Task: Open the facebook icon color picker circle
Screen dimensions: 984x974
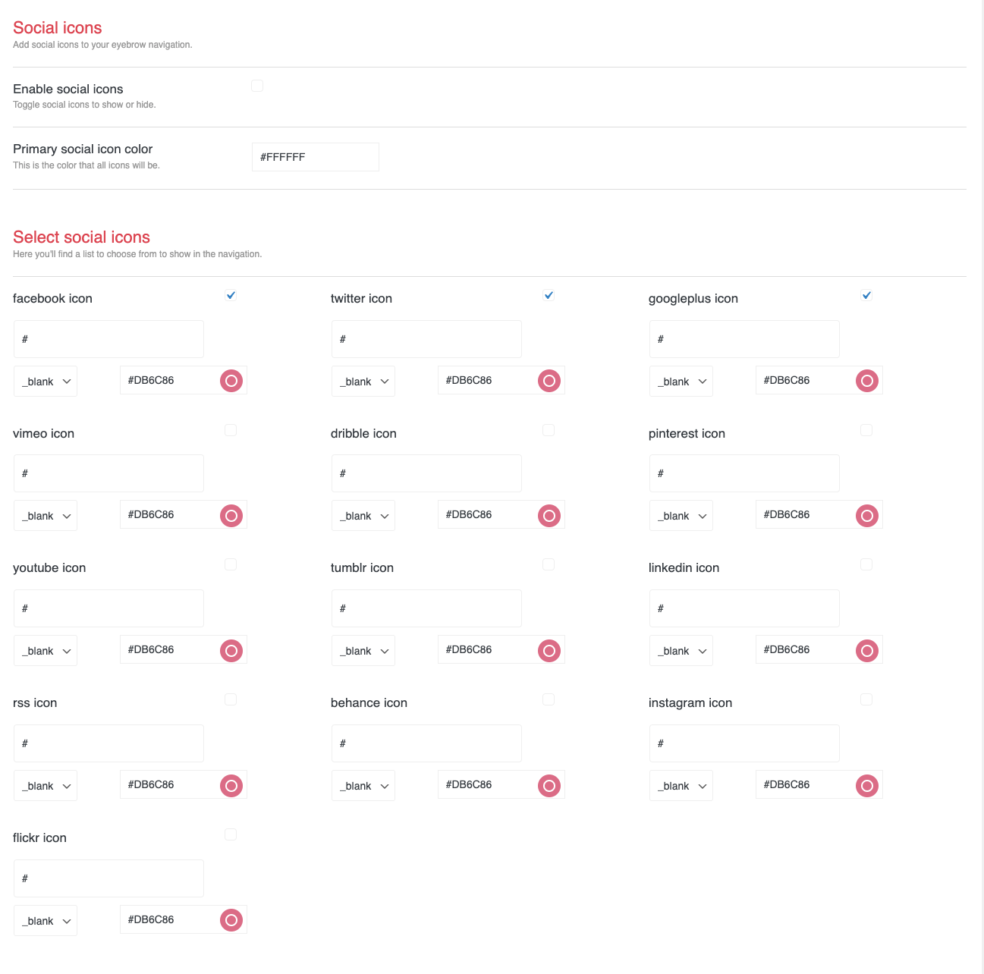Action: point(231,381)
